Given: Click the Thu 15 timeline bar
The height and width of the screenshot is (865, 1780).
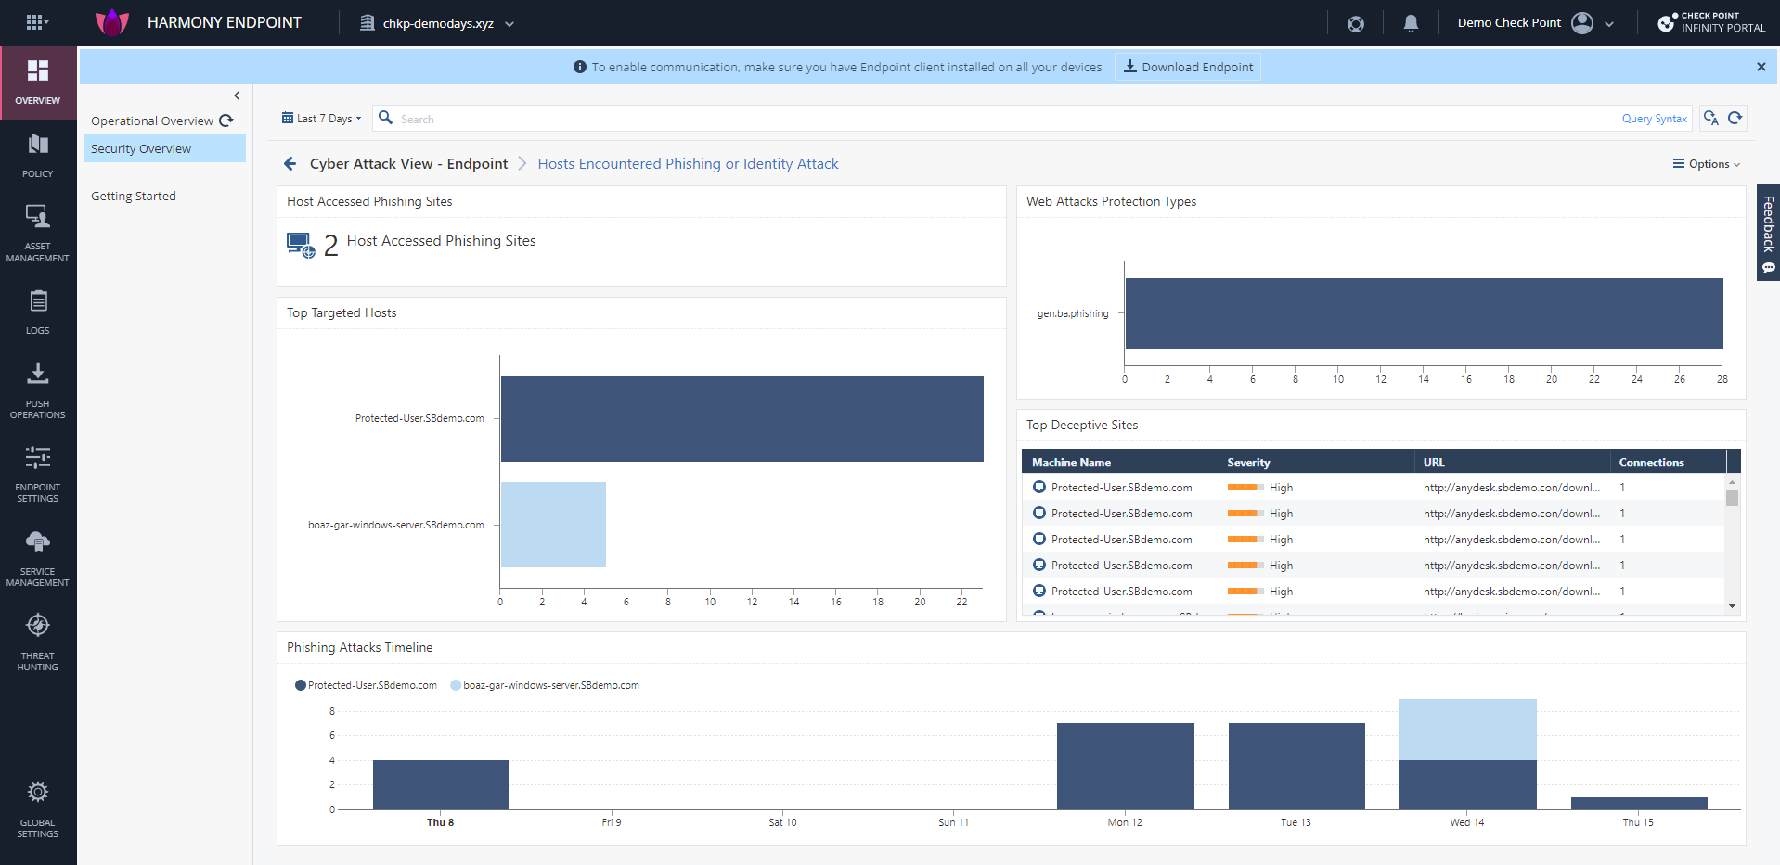Looking at the screenshot, I should [1639, 803].
